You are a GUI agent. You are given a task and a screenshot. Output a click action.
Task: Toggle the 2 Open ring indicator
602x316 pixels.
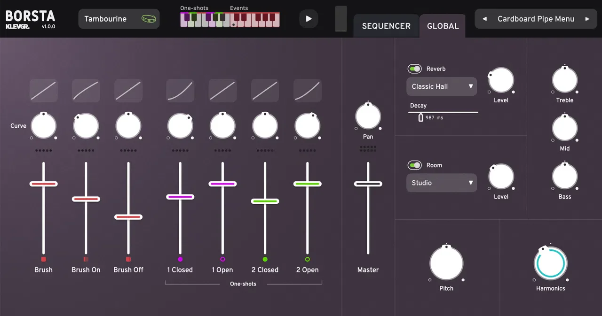click(x=308, y=259)
